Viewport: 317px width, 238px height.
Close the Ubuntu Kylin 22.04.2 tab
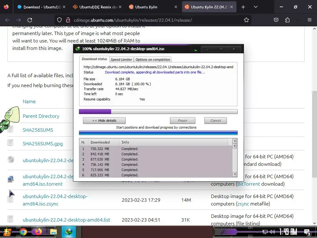pos(232,7)
